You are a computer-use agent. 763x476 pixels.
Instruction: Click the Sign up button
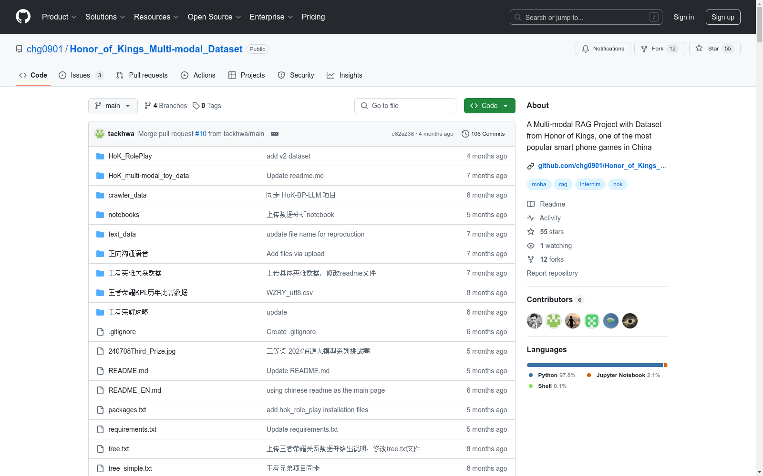pyautogui.click(x=723, y=17)
